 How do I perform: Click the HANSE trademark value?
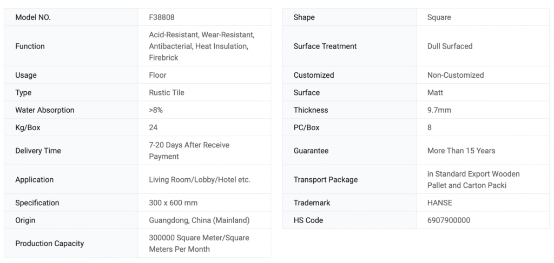[x=439, y=203]
